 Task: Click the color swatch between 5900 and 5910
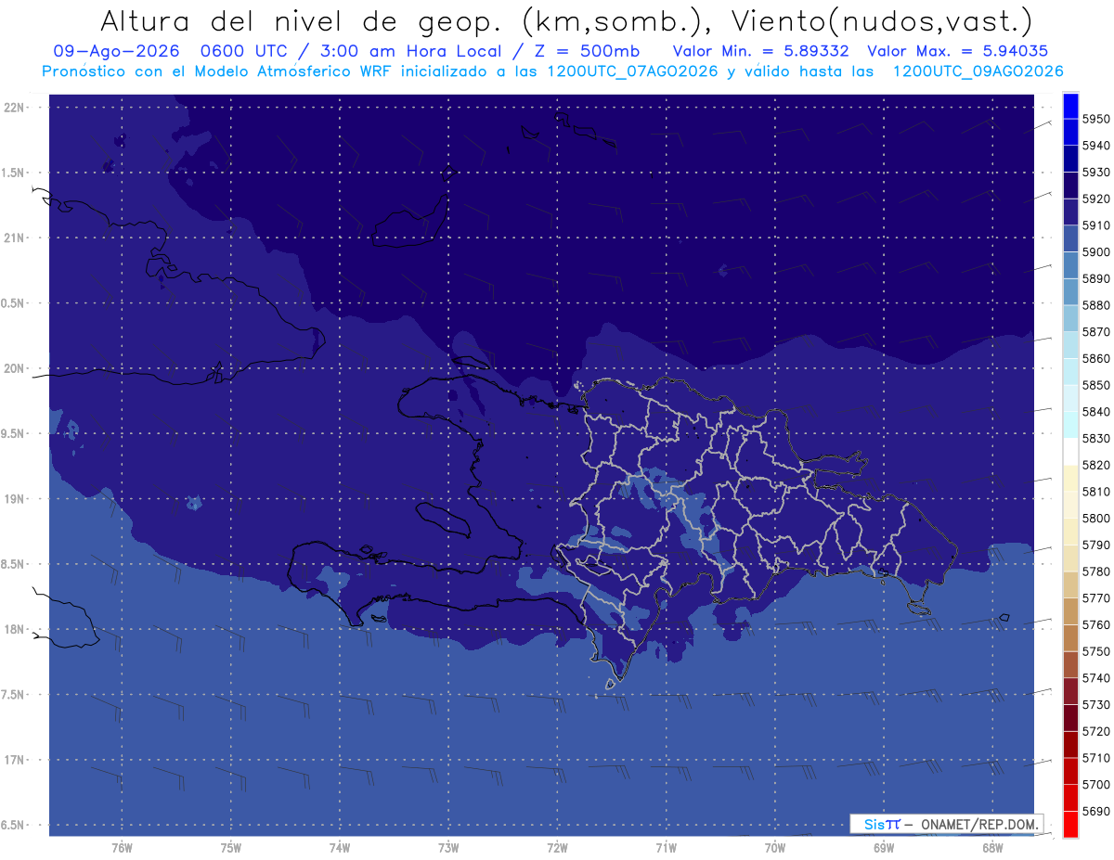pos(1070,238)
